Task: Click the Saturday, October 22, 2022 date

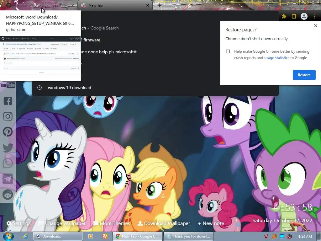Action: [x=282, y=221]
